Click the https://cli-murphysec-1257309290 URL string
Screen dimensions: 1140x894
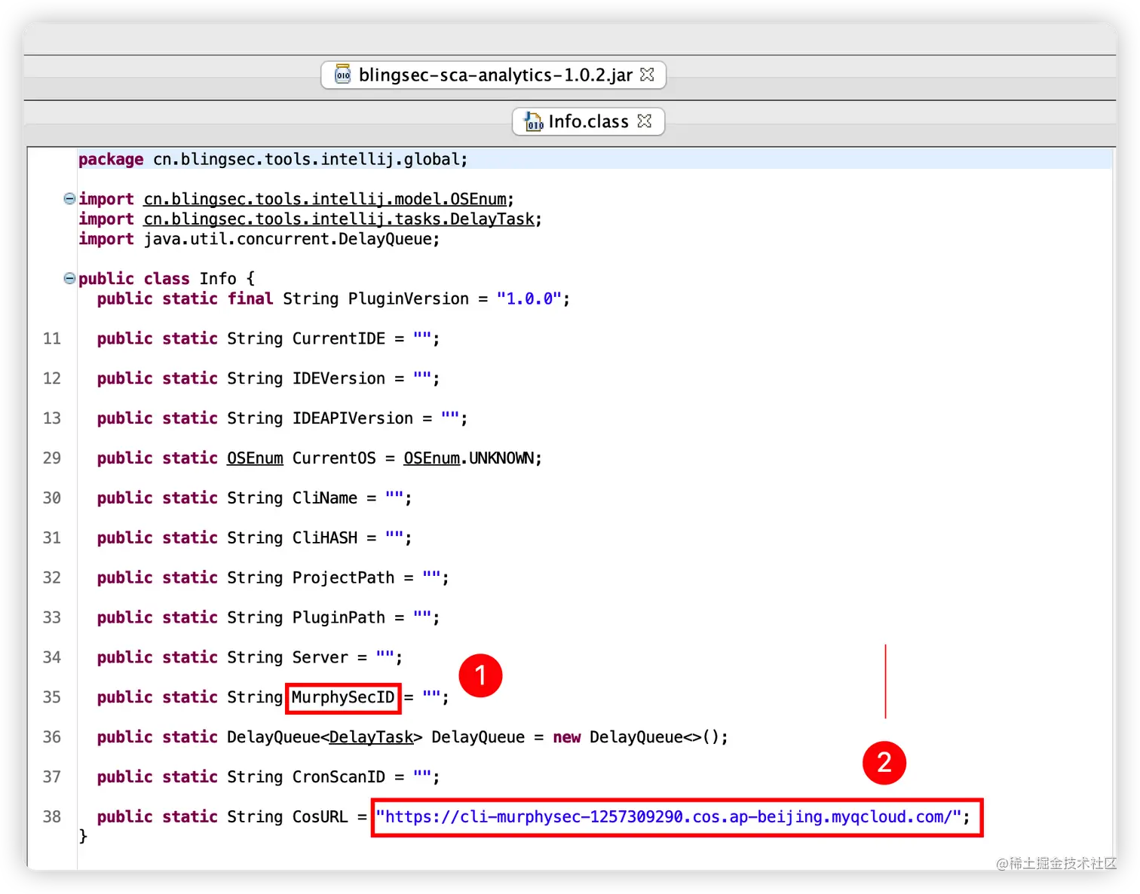point(668,817)
